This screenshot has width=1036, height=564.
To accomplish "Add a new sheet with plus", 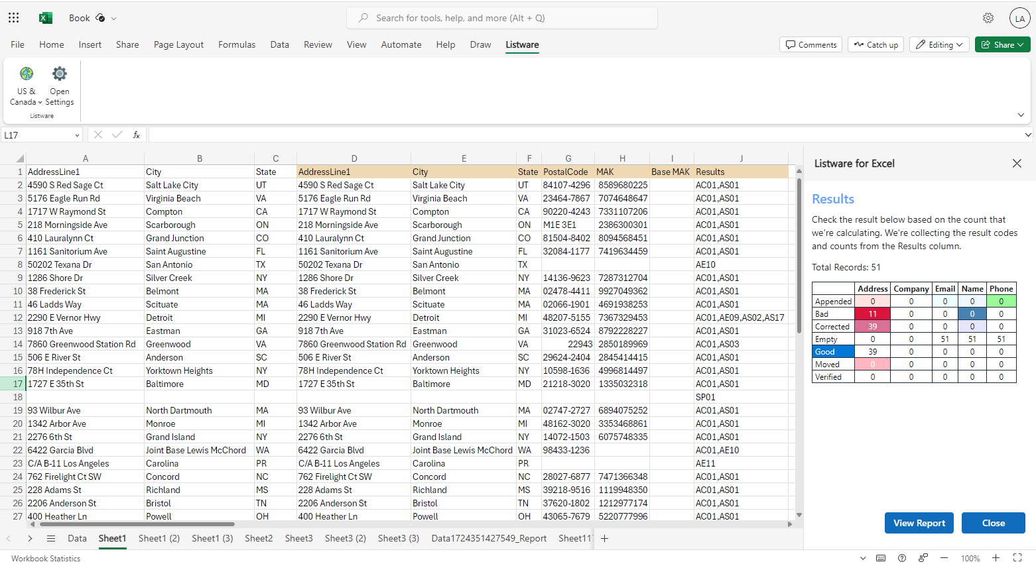I will coord(604,538).
